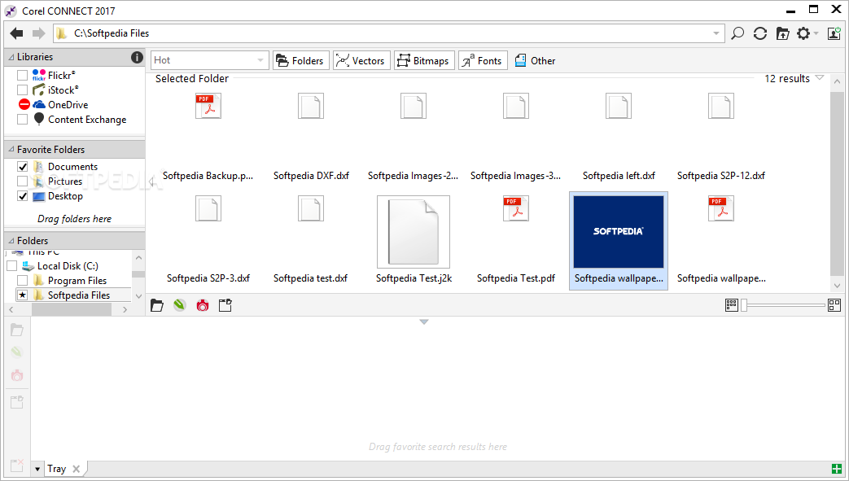The image size is (849, 481).
Task: Toggle the Folders filter
Action: click(x=300, y=61)
